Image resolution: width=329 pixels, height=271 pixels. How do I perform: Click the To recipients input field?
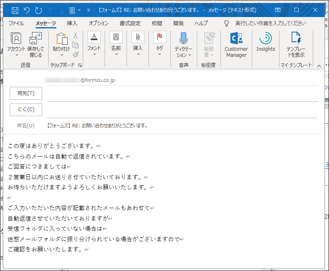(182, 94)
